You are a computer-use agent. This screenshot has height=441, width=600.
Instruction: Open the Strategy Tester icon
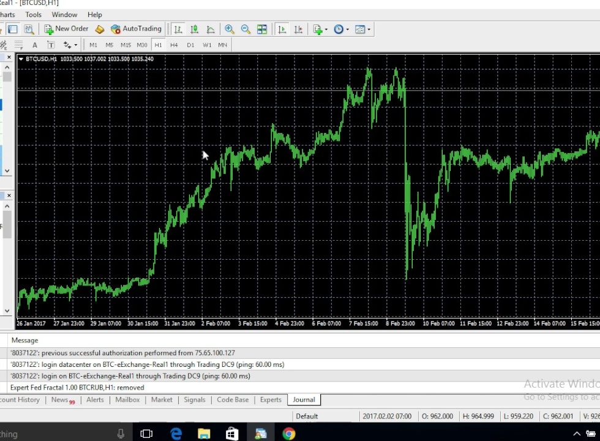click(29, 29)
